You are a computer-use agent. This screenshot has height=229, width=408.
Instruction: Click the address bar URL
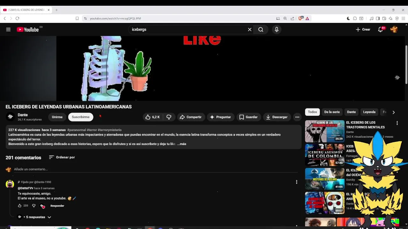tap(115, 18)
